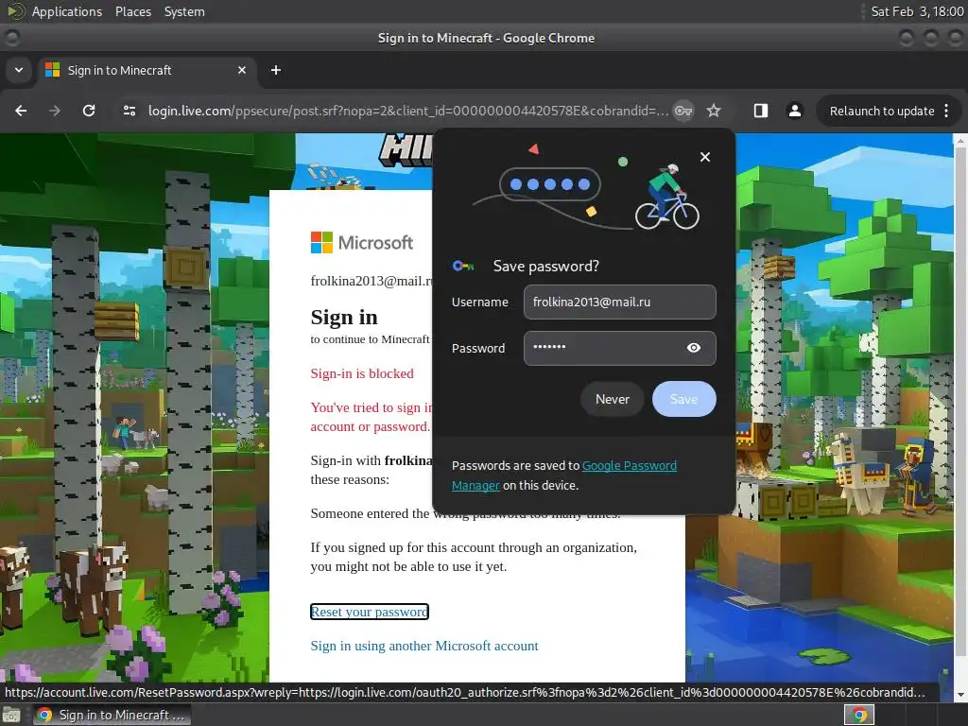This screenshot has height=726, width=968.
Task: Open the window menu button in title bar
Action: 11,38
